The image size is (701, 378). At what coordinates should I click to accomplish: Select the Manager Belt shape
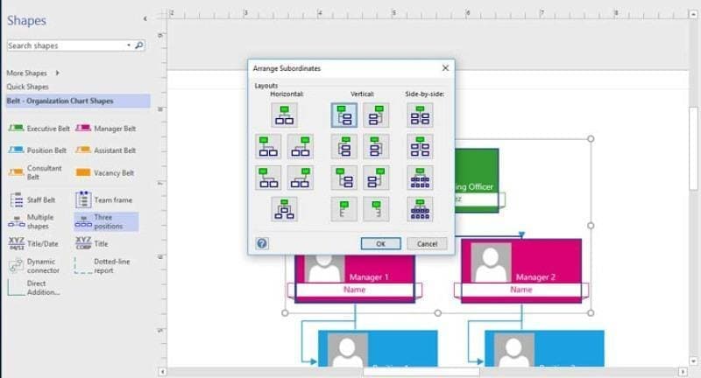[105, 129]
